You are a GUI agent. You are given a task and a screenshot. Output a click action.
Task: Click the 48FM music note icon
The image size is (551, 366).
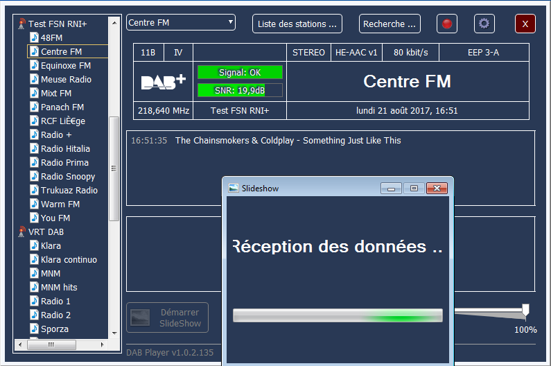point(34,37)
